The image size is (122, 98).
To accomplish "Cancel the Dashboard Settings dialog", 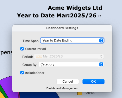I will 68,82.
